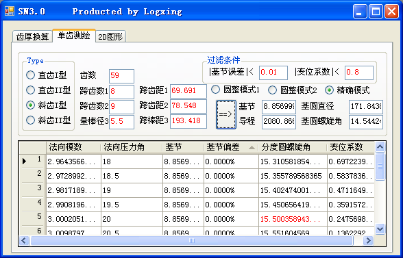Minimize the SN3.0 window
Screen dimensions: 403x258
360,12
